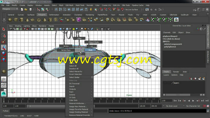The width and height of the screenshot is (210, 118).
Task: Open the Edit Mesh menu
Action: (x=69, y=5)
